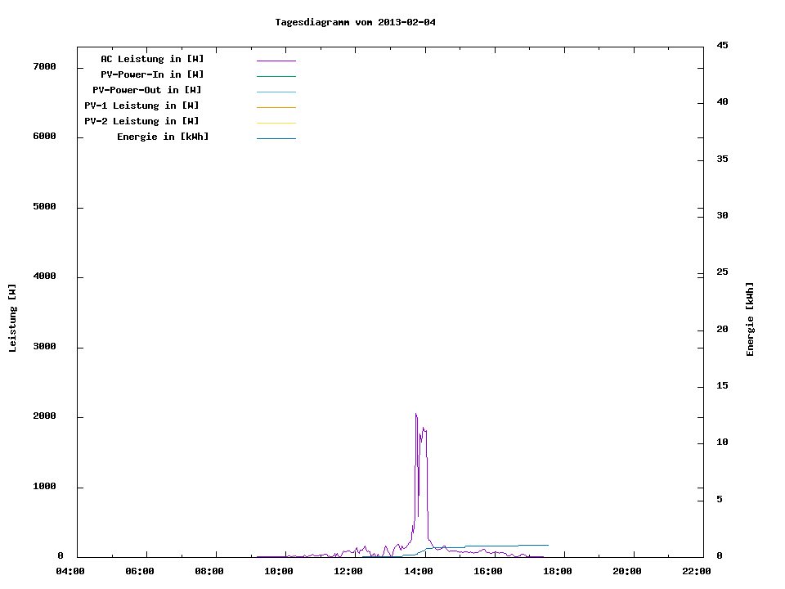Click the Energie in [kWh] legend label

(x=163, y=137)
